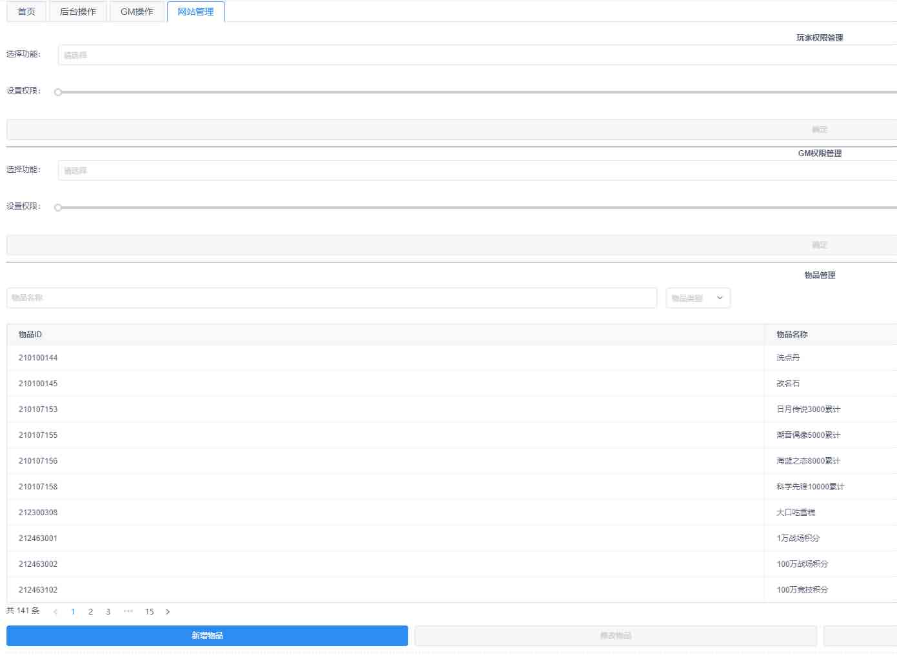Viewport: 897px width, 659px height.
Task: Click the previous page arrow in pagination
Action: click(55, 612)
